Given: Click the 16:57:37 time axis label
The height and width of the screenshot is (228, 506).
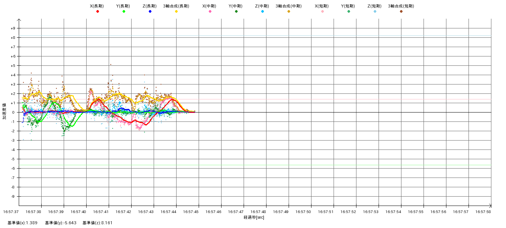Looking at the screenshot, I should click(x=11, y=212).
